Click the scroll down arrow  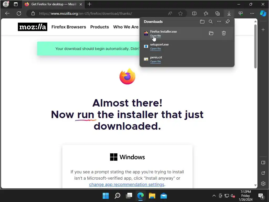coord(255,185)
